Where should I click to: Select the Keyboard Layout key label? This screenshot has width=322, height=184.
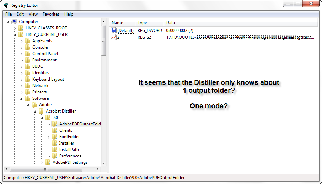click(48, 79)
